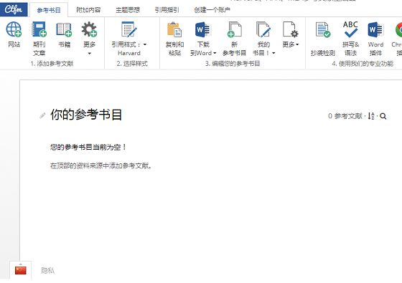
Task: Open the 更多 bibliography settings dropdown
Action: pyautogui.click(x=291, y=34)
